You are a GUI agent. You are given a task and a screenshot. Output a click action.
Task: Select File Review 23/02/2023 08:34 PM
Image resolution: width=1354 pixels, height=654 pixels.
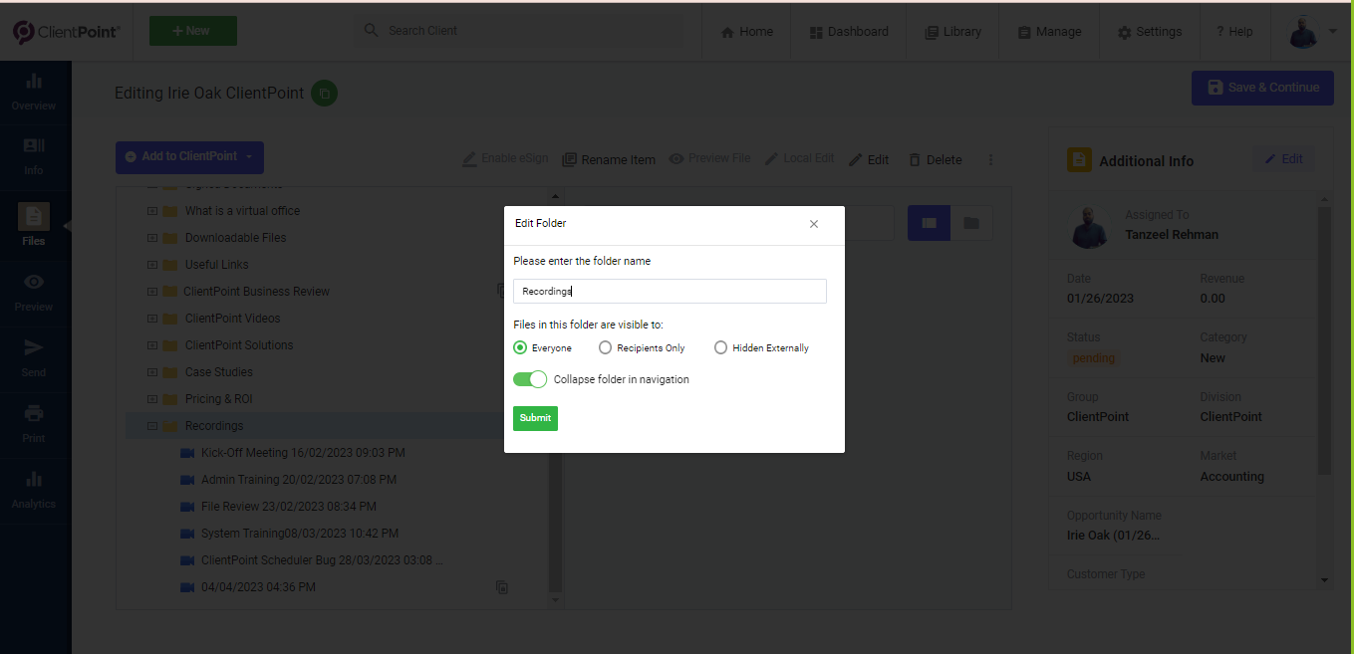289,507
